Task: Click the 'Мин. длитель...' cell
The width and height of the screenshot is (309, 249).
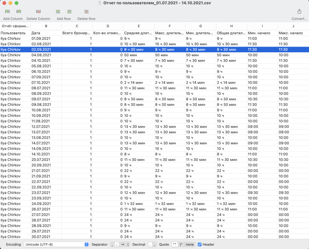Action: [201, 33]
